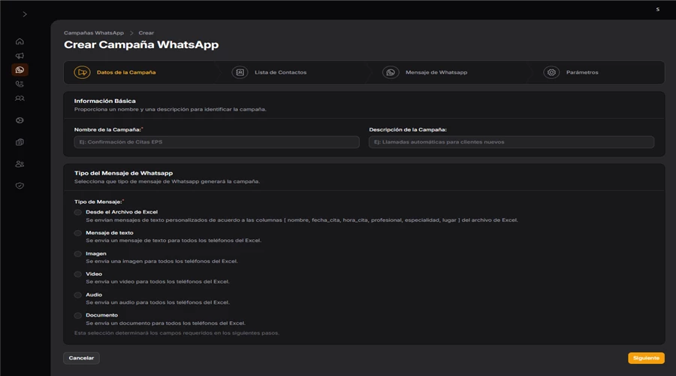Open the copy/documents icon in sidebar

click(20, 142)
